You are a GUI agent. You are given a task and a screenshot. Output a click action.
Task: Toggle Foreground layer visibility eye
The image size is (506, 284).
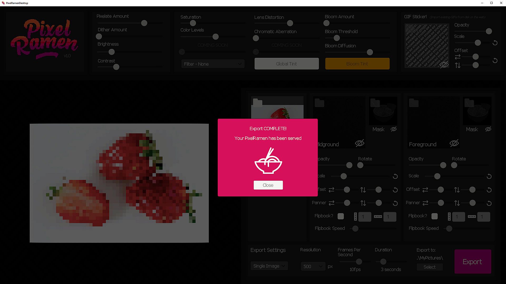(x=454, y=143)
